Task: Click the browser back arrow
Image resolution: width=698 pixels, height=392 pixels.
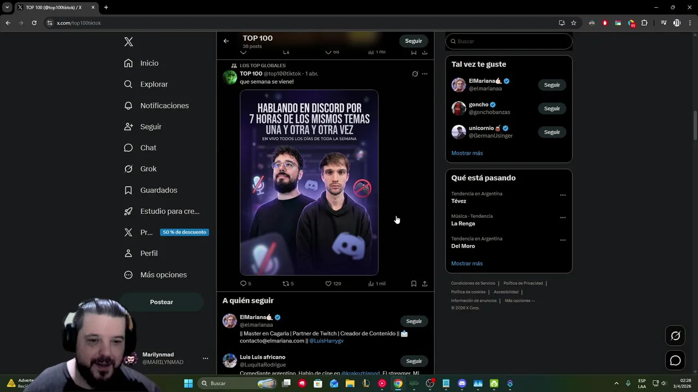Action: tap(8, 23)
